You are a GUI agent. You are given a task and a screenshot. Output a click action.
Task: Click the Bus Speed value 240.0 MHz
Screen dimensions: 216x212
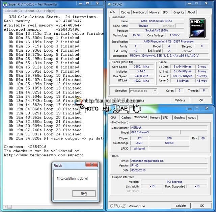pos(141,76)
